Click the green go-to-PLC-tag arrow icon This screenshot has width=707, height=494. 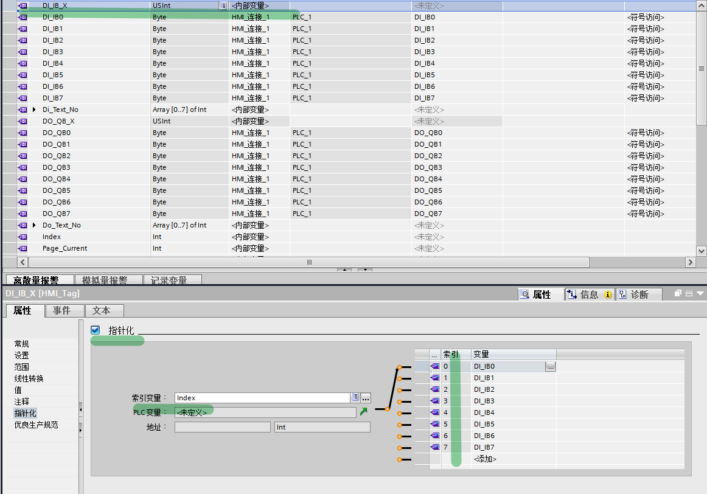[363, 411]
